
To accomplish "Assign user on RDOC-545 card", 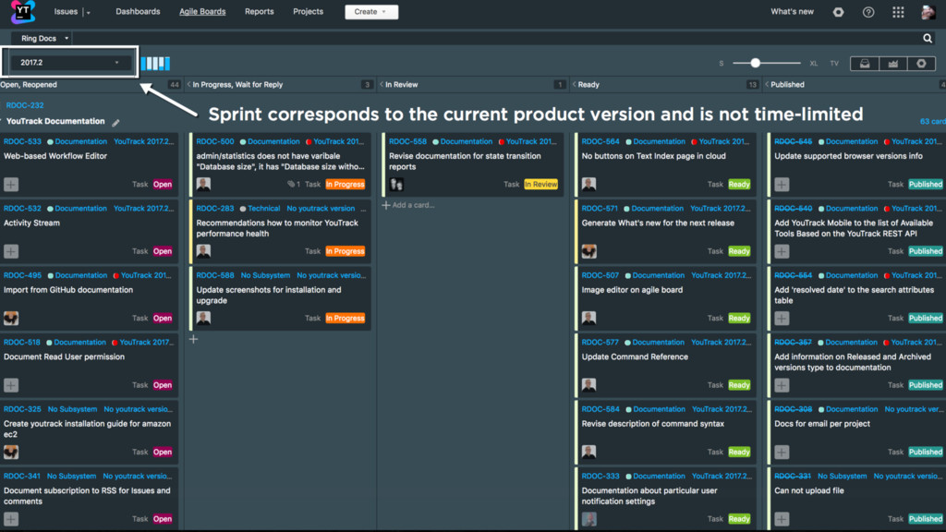I will 782,184.
